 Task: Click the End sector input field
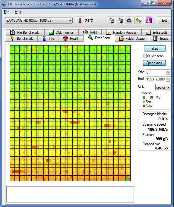[x=156, y=79]
